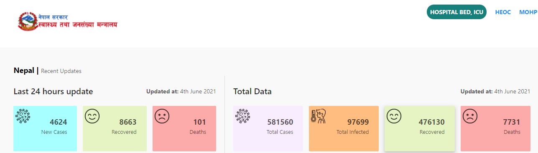Image resolution: width=538 pixels, height=153 pixels.
Task: Click the virus icon in Total Cases card
Action: point(242,115)
